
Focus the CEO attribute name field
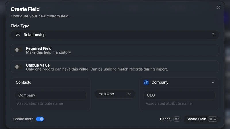pos(179,95)
